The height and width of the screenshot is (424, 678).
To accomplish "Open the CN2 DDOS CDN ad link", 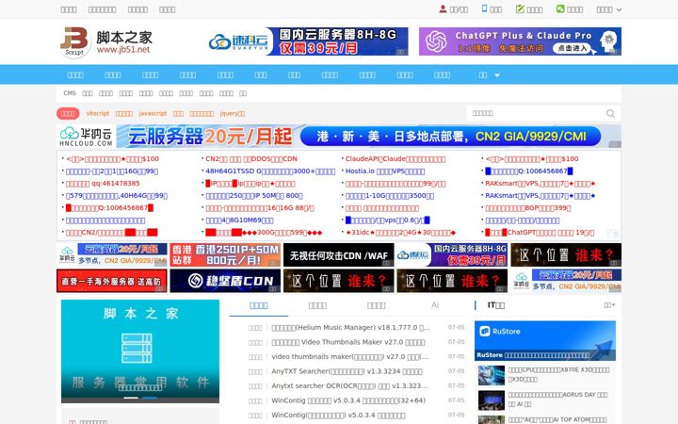I will [x=251, y=159].
